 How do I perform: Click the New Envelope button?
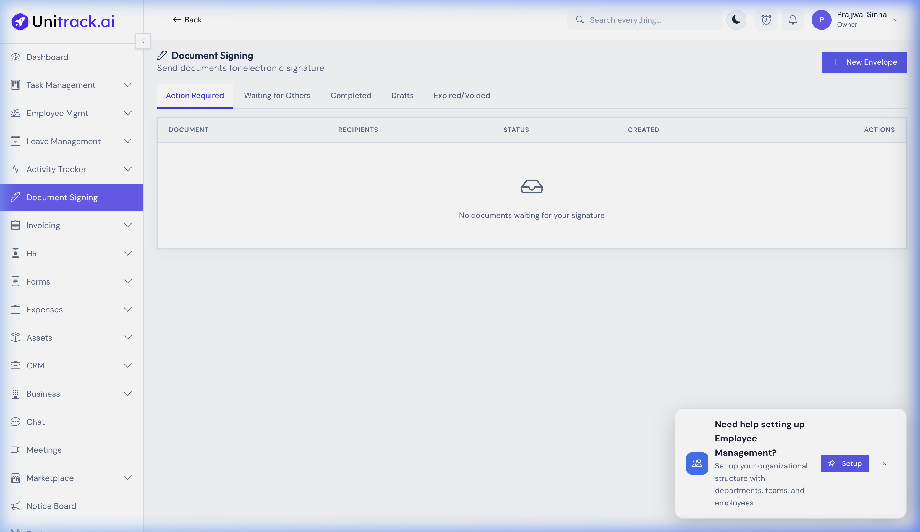point(864,62)
